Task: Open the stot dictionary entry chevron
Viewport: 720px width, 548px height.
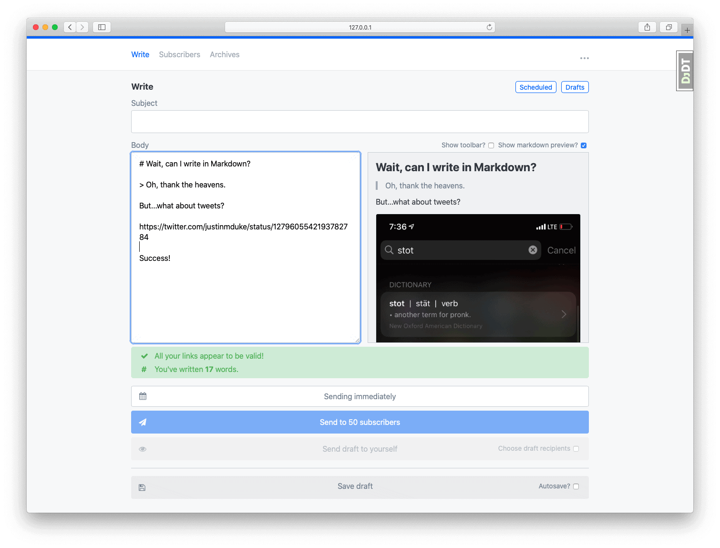Action: (564, 314)
